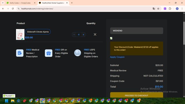The image size is (185, 104).
Task: Click the coupon code field containing WEEKEND
Action: (x=136, y=31)
